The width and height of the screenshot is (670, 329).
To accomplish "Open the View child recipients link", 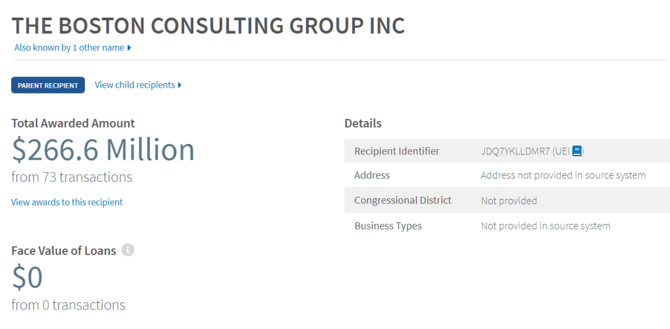I will coord(135,85).
